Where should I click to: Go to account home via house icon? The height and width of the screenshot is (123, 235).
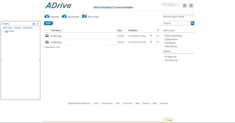(185, 6)
